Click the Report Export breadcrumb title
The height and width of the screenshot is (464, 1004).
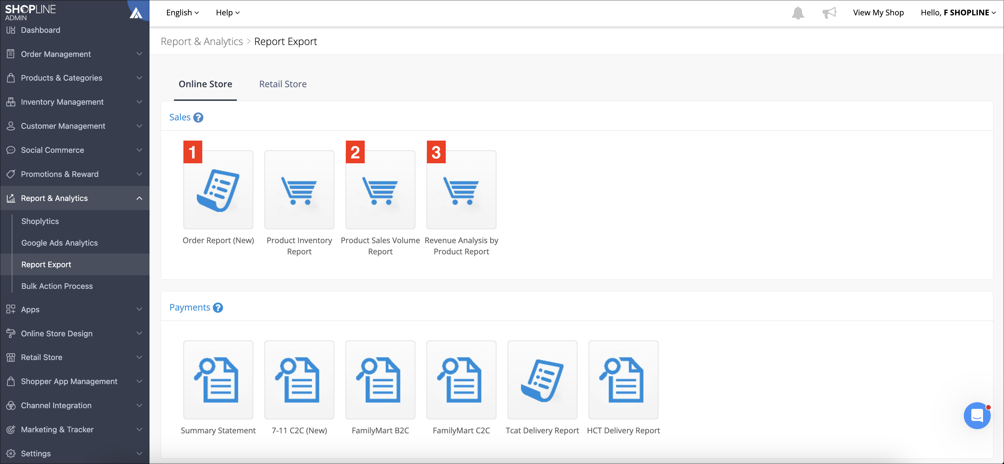coord(286,41)
